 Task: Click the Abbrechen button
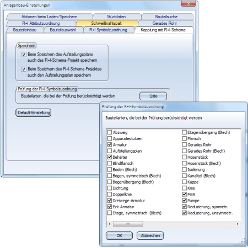coord(150,235)
